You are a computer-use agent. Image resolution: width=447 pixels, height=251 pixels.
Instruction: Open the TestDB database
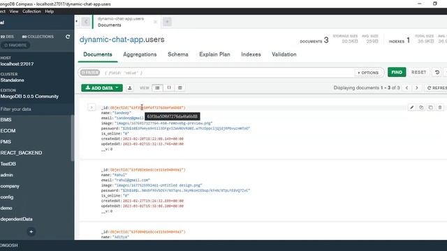pos(8,164)
